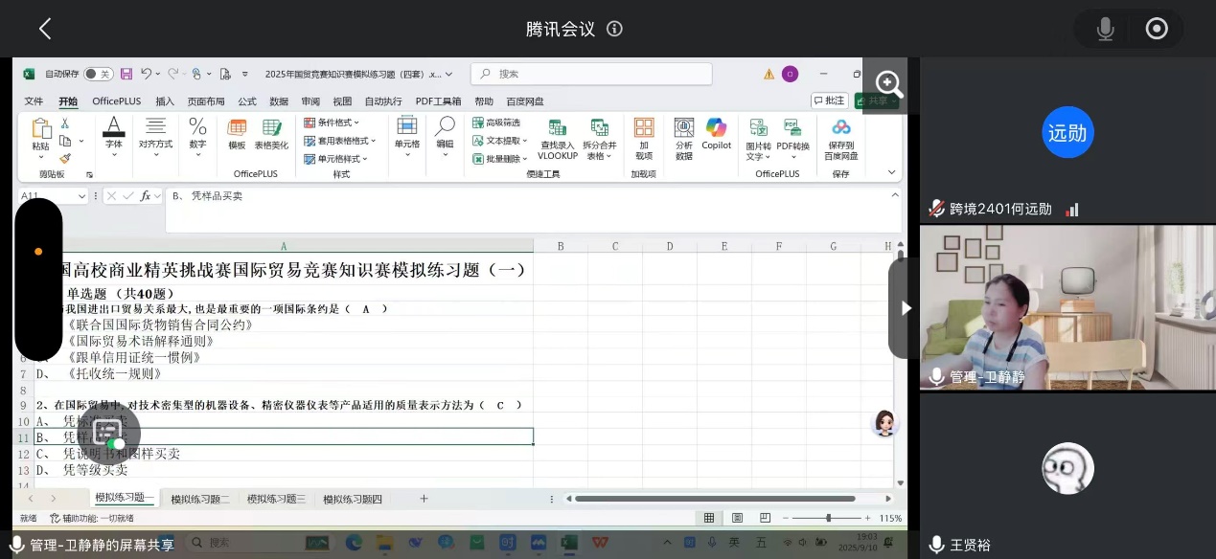Toggle the record button in meeting header
This screenshot has width=1216, height=559.
point(1157,29)
